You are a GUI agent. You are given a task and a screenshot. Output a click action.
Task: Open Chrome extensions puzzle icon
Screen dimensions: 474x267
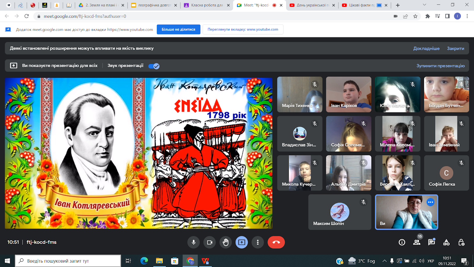(x=427, y=16)
